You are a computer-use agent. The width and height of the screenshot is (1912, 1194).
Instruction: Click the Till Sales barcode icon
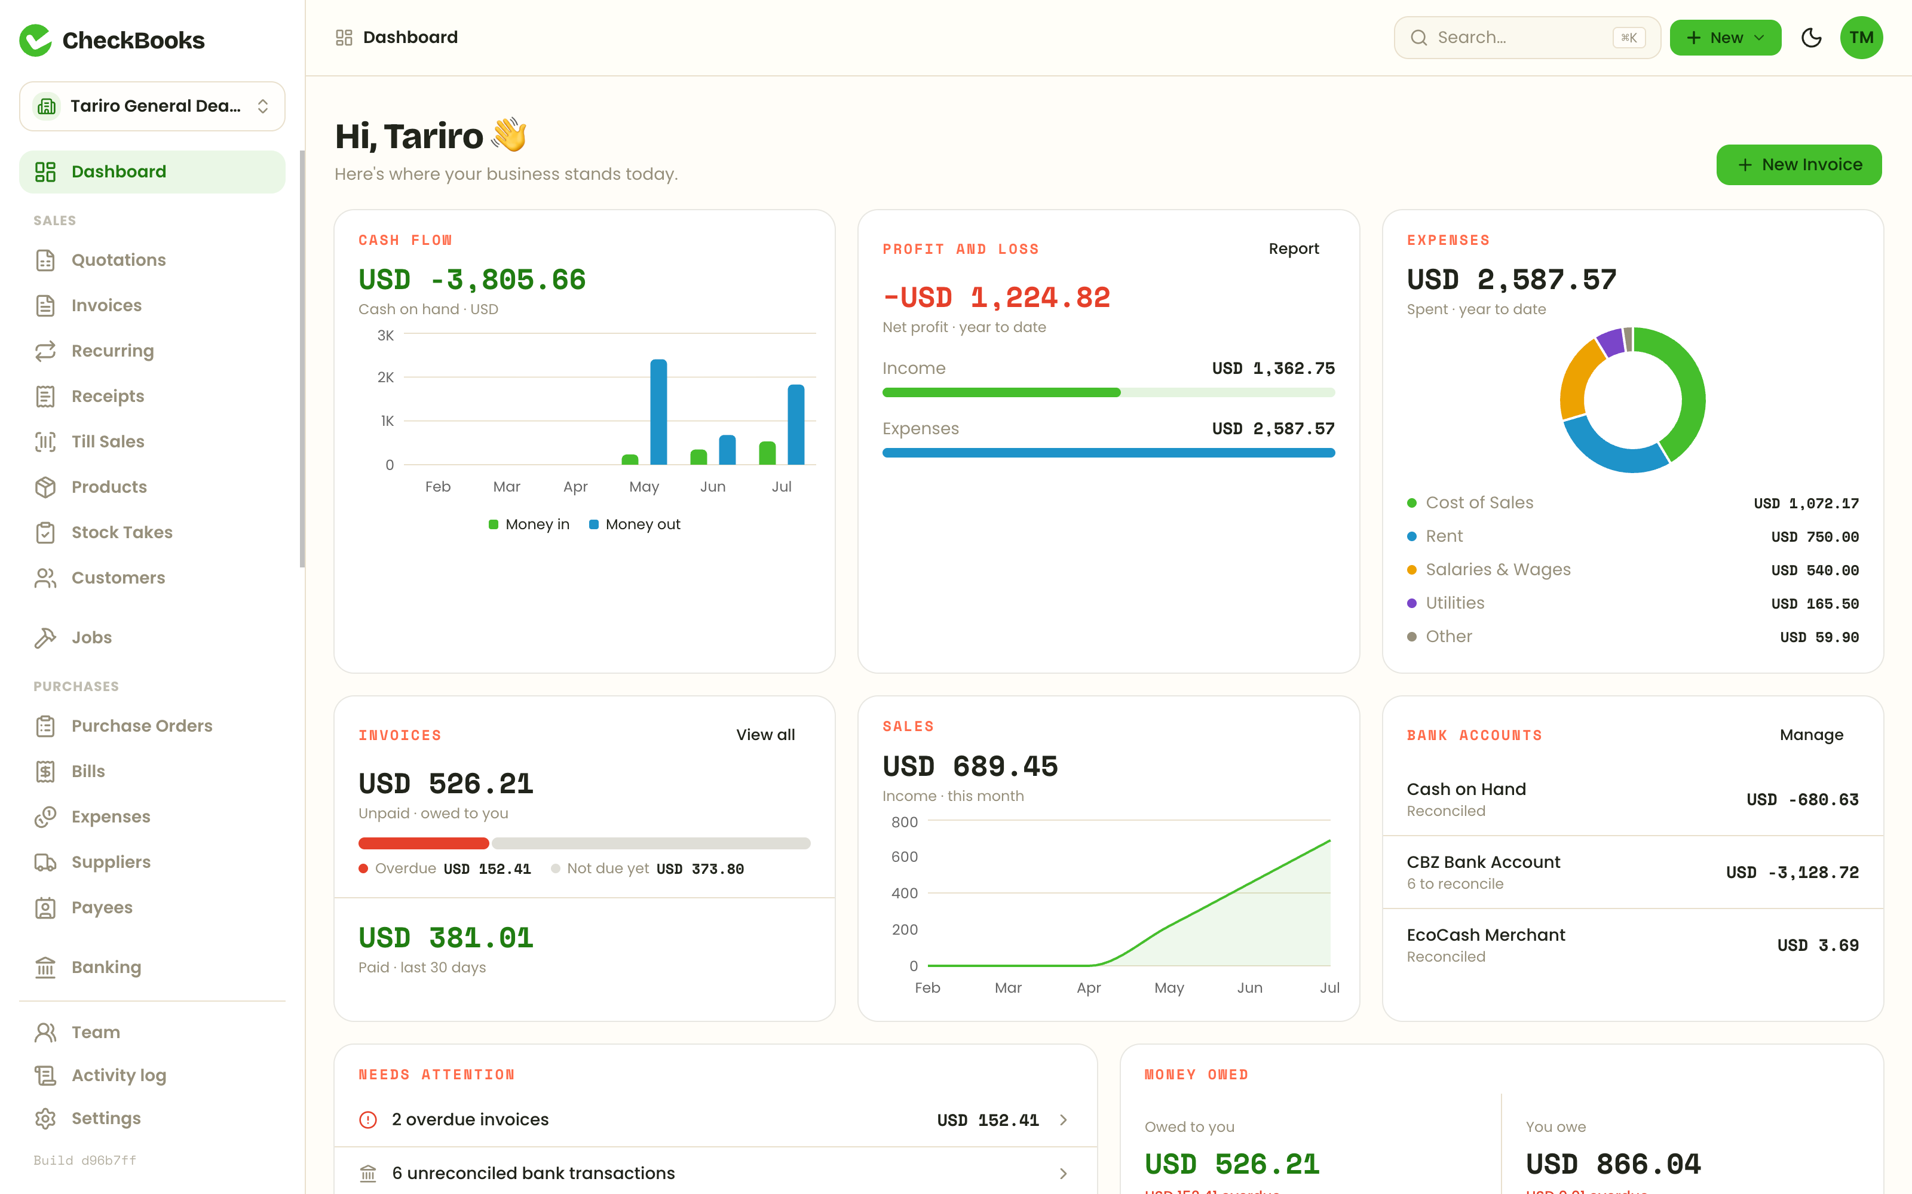point(45,441)
